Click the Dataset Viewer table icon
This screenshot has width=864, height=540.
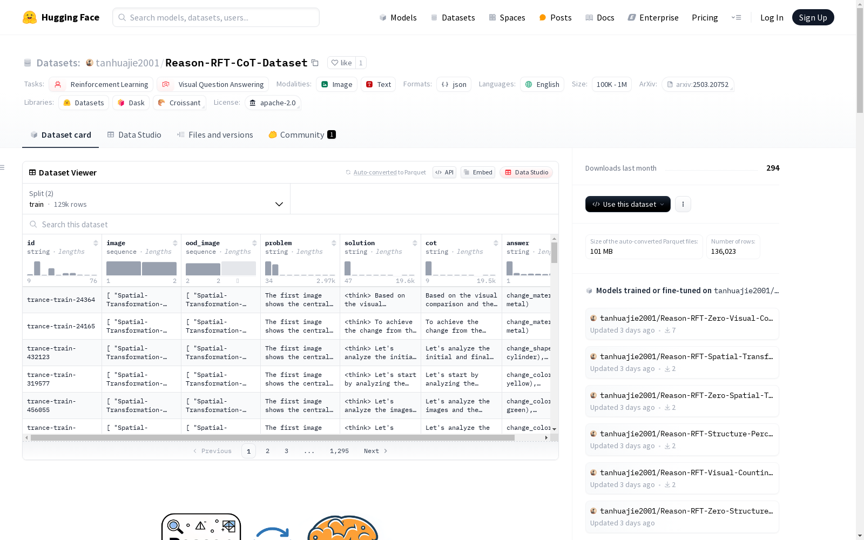pyautogui.click(x=32, y=172)
